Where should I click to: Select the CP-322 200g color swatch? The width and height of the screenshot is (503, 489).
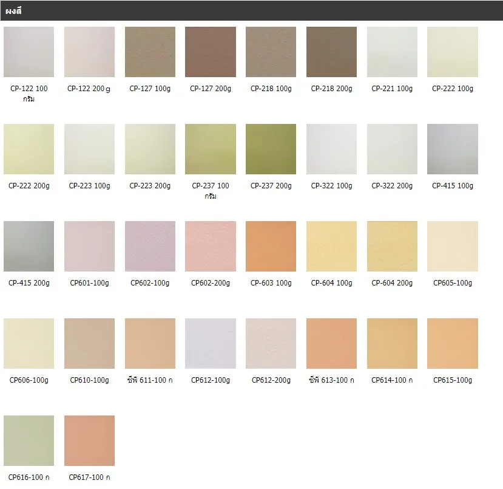(393, 149)
